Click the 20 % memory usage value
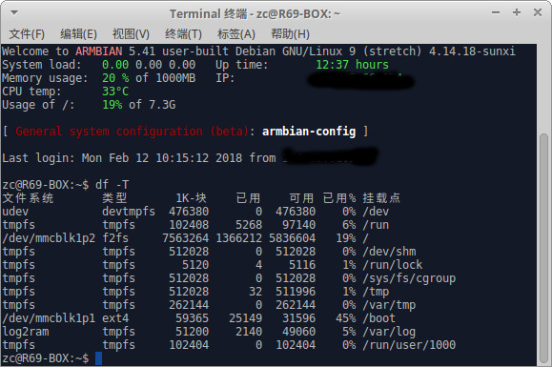The image size is (552, 367). 115,78
